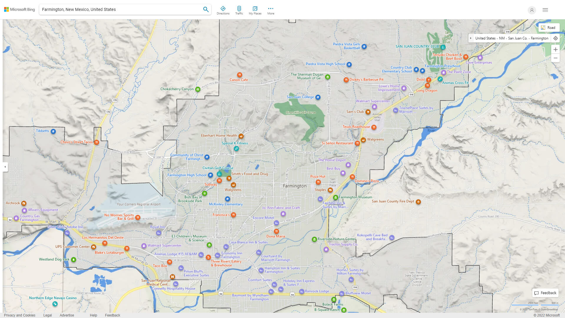Click the SAN JUAN COUNTRY CLUB label
The height and width of the screenshot is (318, 565).
coord(417,47)
